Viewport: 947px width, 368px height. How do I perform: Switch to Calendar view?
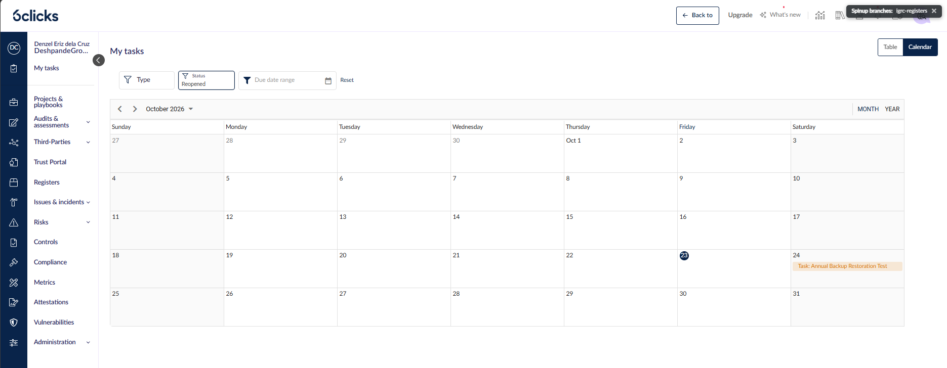[920, 47]
